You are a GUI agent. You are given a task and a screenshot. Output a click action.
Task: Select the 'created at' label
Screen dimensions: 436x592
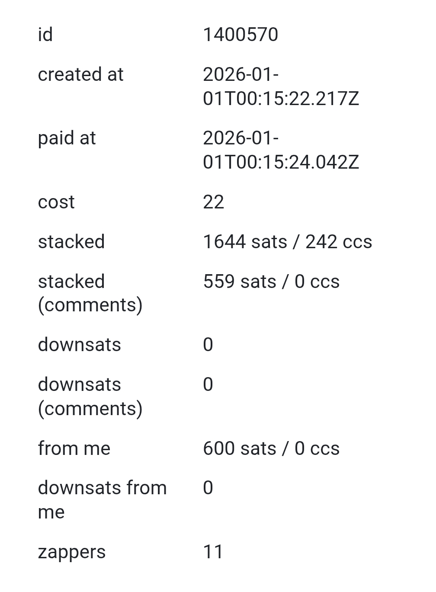click(80, 74)
